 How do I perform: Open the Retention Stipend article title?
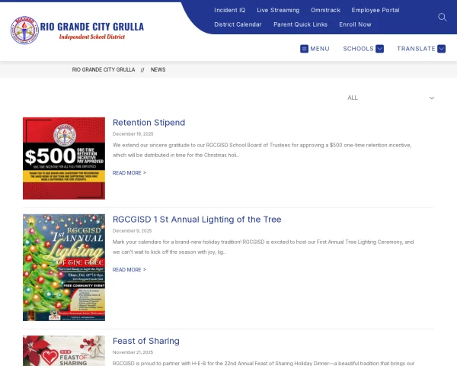click(x=149, y=123)
